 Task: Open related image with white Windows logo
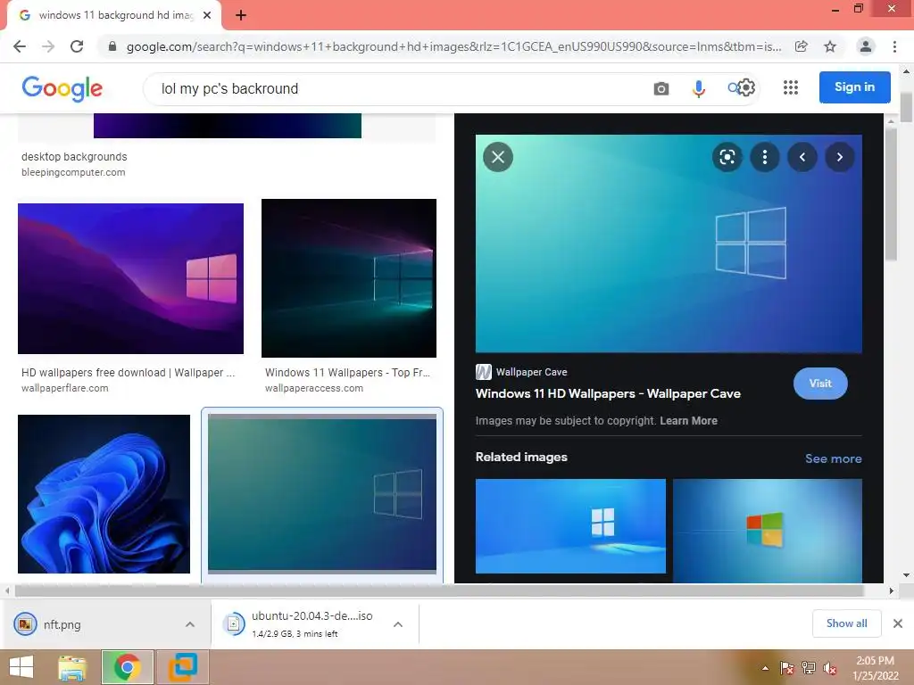pos(570,526)
